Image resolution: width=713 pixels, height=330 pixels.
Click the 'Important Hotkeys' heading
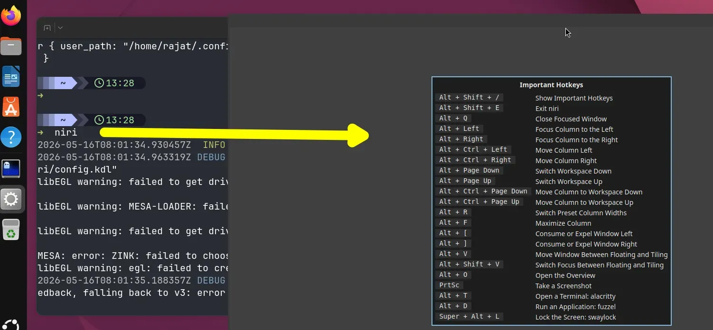[x=551, y=85]
